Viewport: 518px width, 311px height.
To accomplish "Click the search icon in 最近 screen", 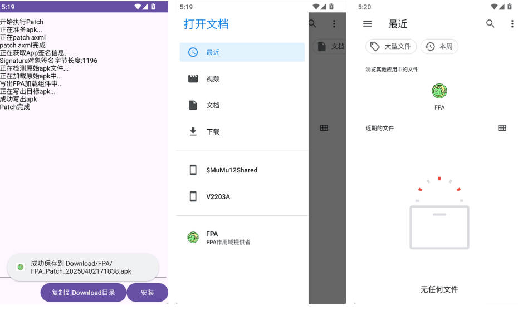I will click(490, 24).
